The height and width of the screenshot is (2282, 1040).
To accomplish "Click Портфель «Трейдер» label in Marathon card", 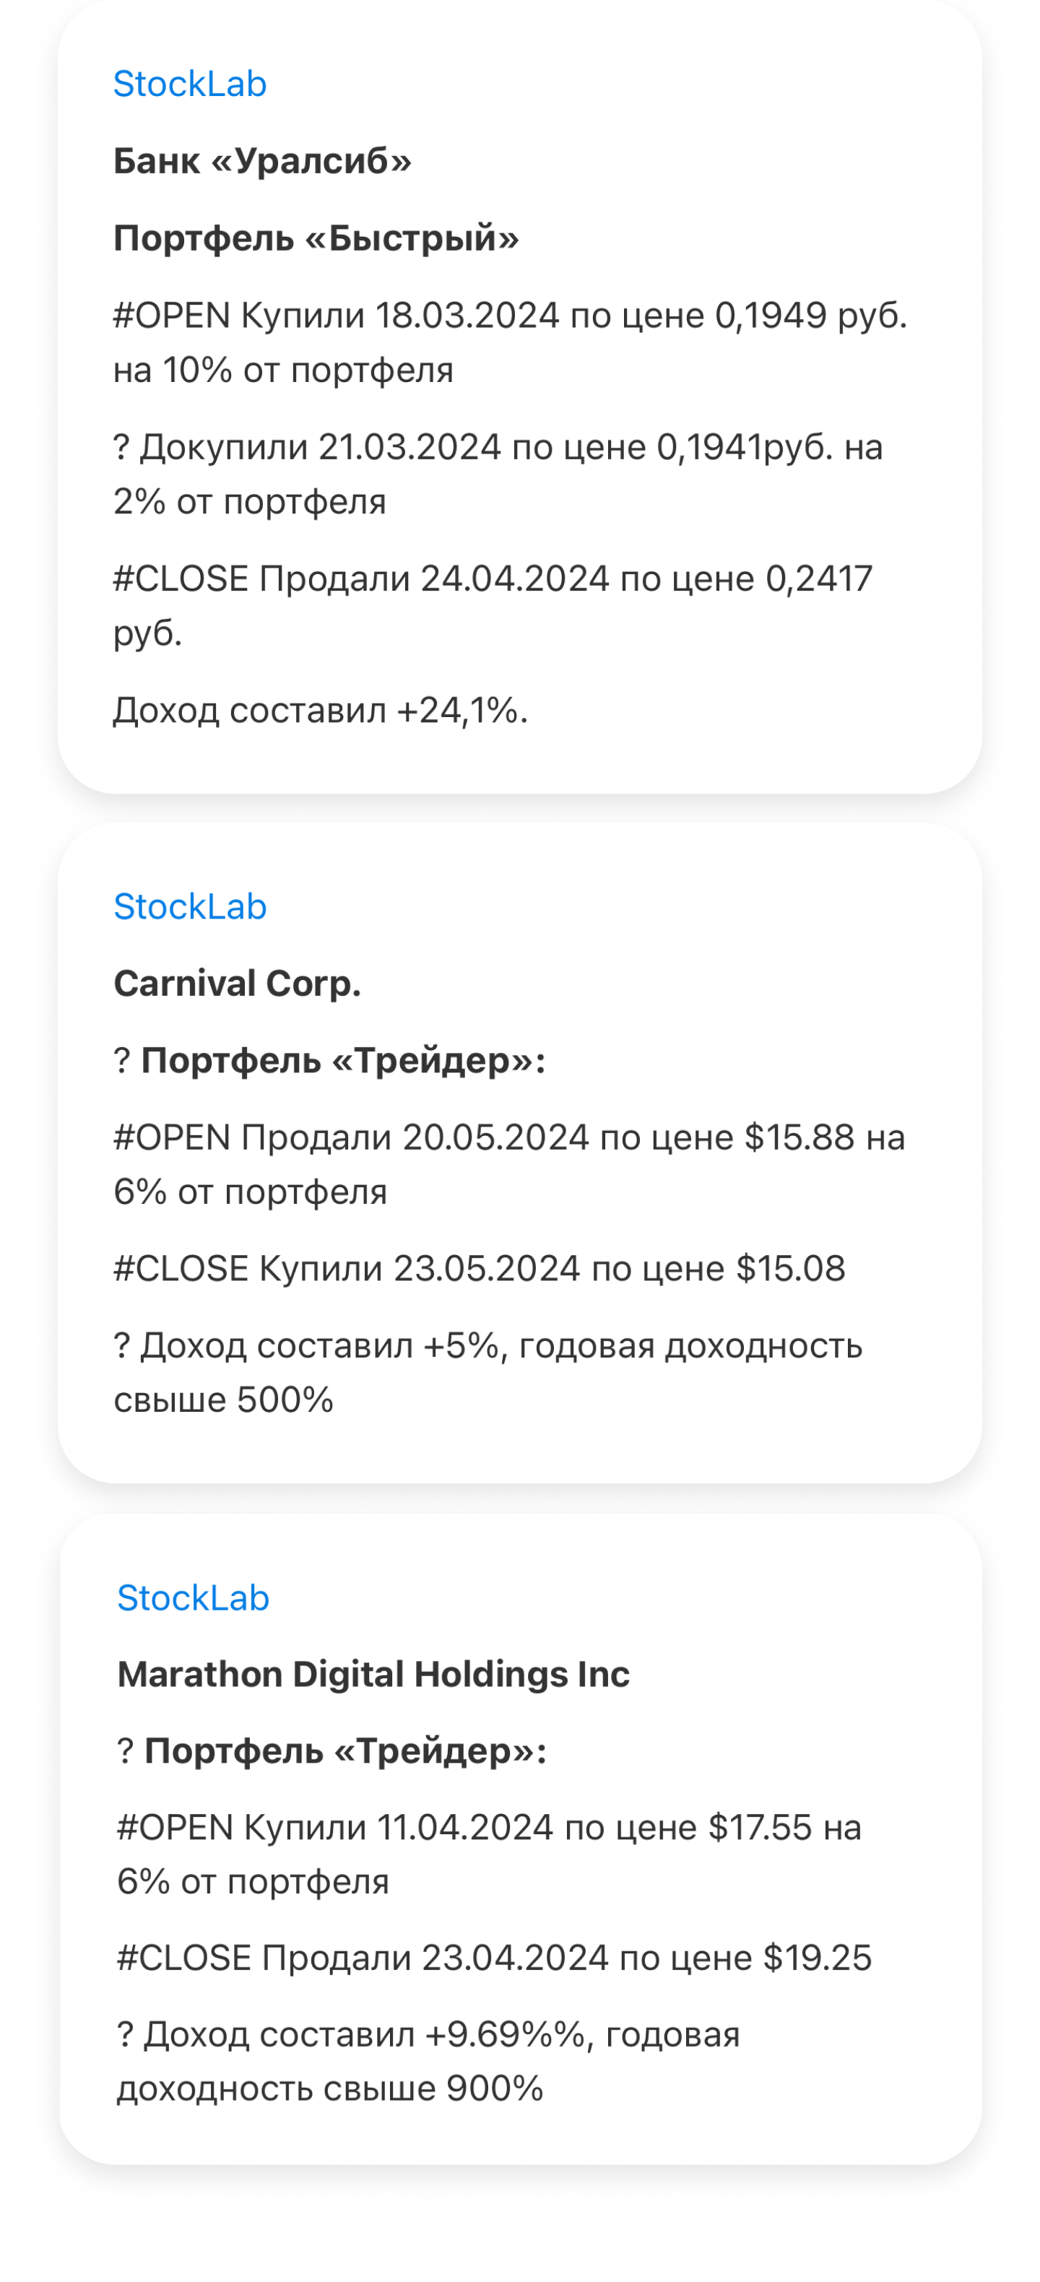I will 345,1751.
